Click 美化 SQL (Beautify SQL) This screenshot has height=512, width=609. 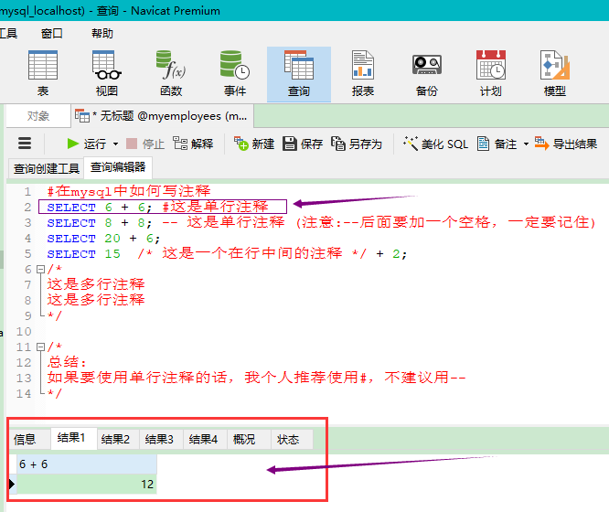(435, 144)
